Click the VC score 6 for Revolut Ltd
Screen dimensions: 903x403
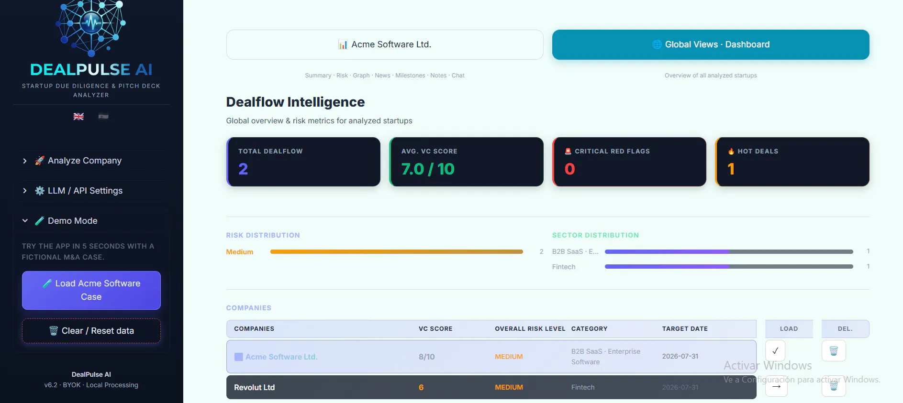[421, 387]
